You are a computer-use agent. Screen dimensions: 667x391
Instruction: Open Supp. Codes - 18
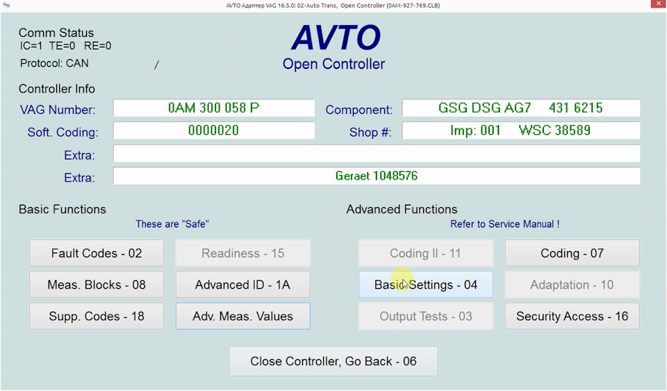coord(96,316)
